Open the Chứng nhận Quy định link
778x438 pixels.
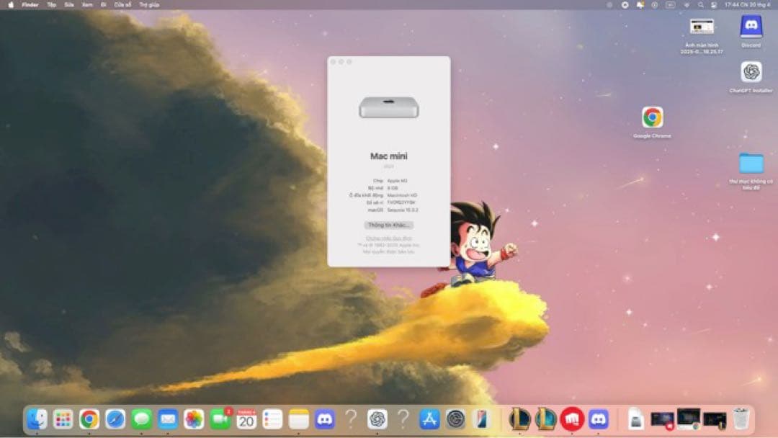(389, 240)
